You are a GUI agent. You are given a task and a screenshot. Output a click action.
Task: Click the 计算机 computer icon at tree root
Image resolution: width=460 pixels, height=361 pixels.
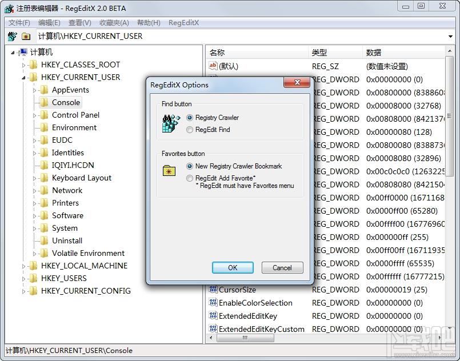click(23, 52)
